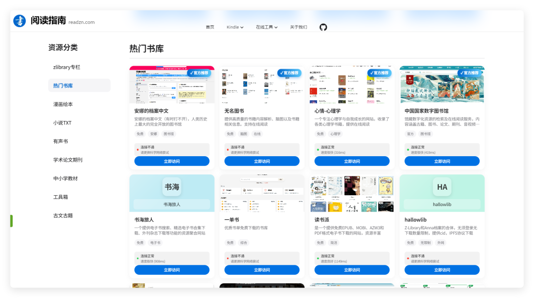Click 立即访问 for 书海旅人
Screen dimensions: 534x298
click(172, 270)
